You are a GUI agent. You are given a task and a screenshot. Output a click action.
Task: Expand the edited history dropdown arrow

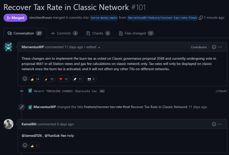99,47
